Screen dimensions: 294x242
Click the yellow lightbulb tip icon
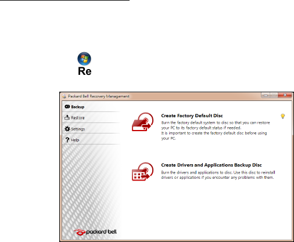(283, 116)
